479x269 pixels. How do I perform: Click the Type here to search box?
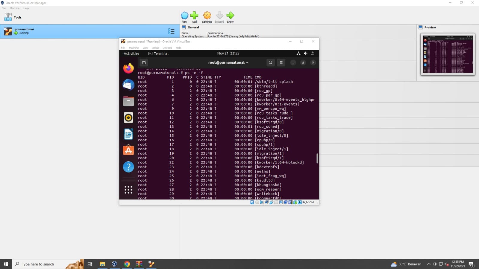click(x=48, y=264)
